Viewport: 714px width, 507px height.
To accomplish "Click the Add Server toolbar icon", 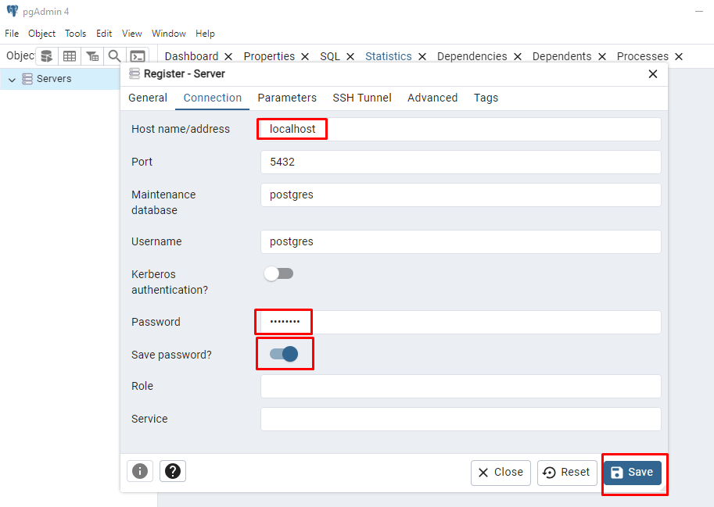I will pyautogui.click(x=46, y=56).
